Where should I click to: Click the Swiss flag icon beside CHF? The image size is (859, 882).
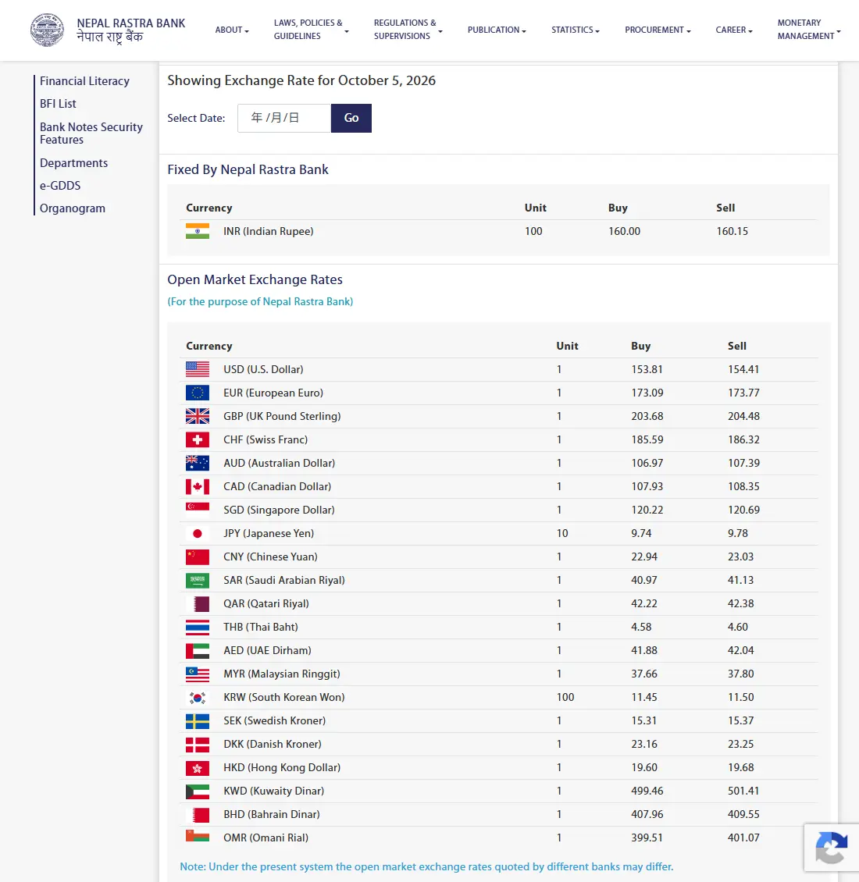pos(198,440)
